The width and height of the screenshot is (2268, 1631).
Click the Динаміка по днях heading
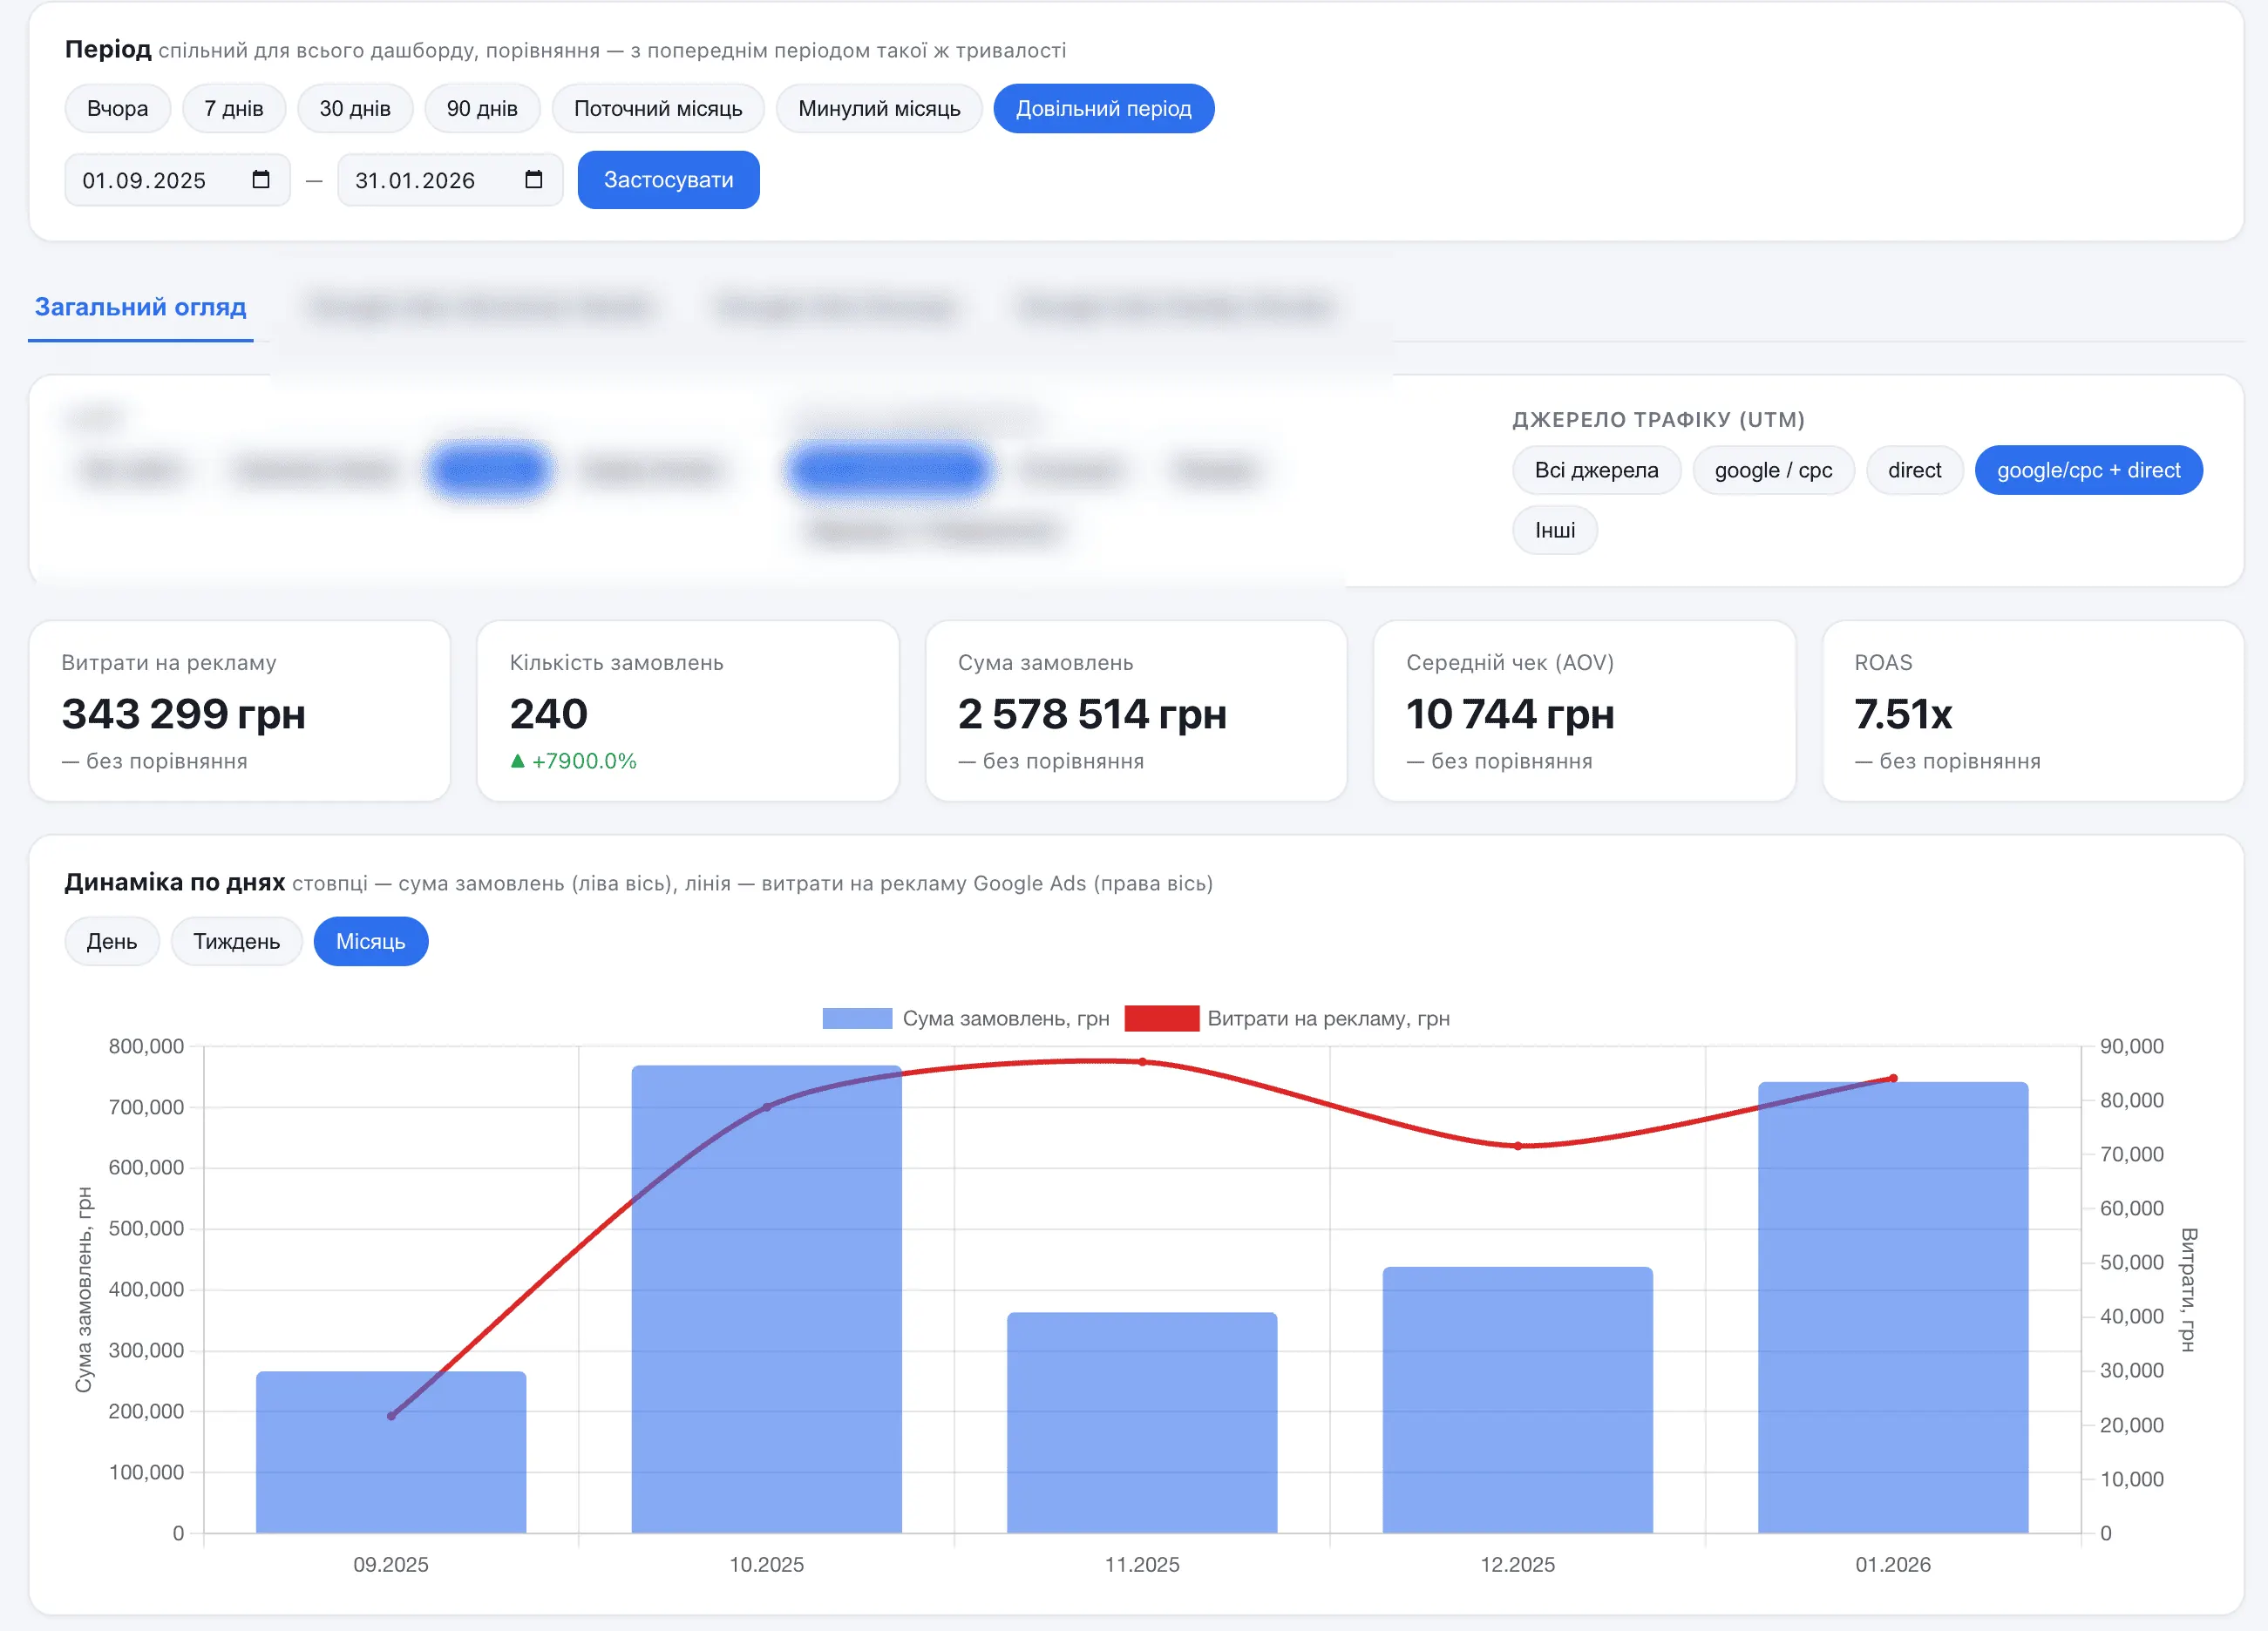tap(175, 883)
